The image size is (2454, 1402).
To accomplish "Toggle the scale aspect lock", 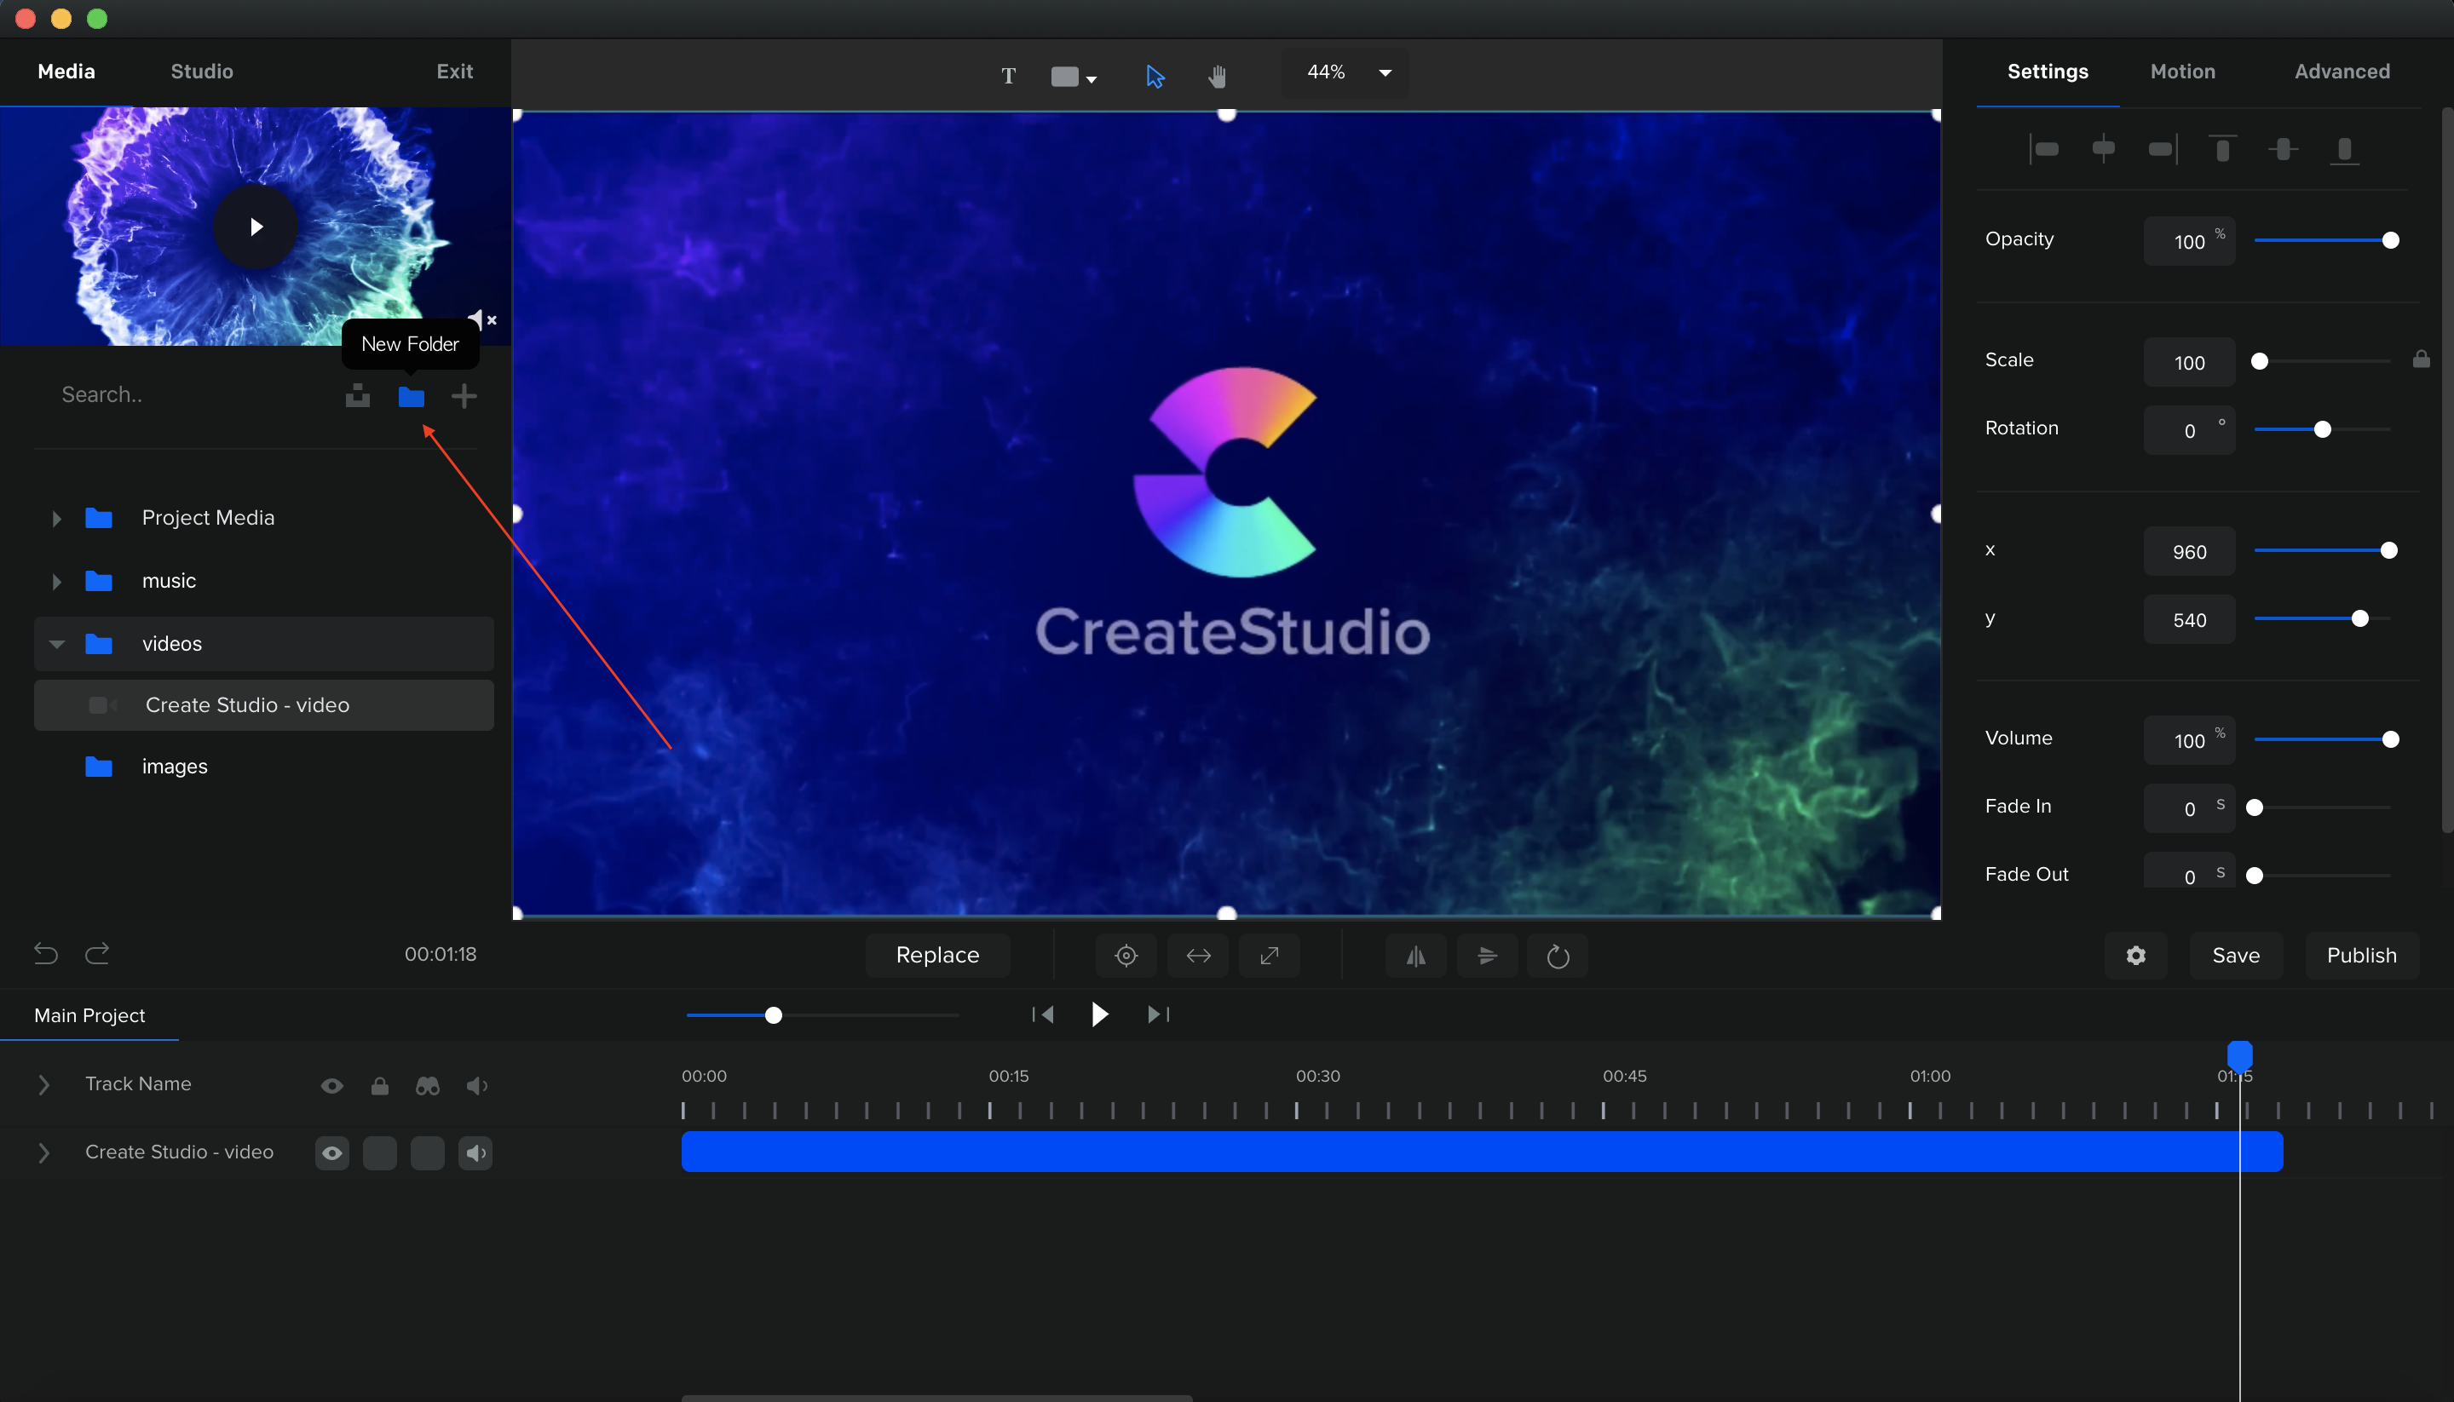I will pos(2420,360).
